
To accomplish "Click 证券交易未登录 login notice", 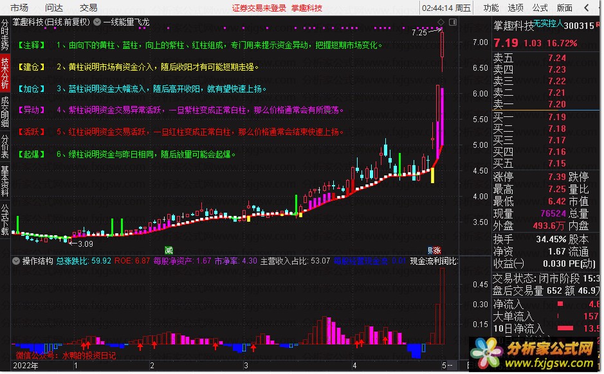I will (x=259, y=8).
